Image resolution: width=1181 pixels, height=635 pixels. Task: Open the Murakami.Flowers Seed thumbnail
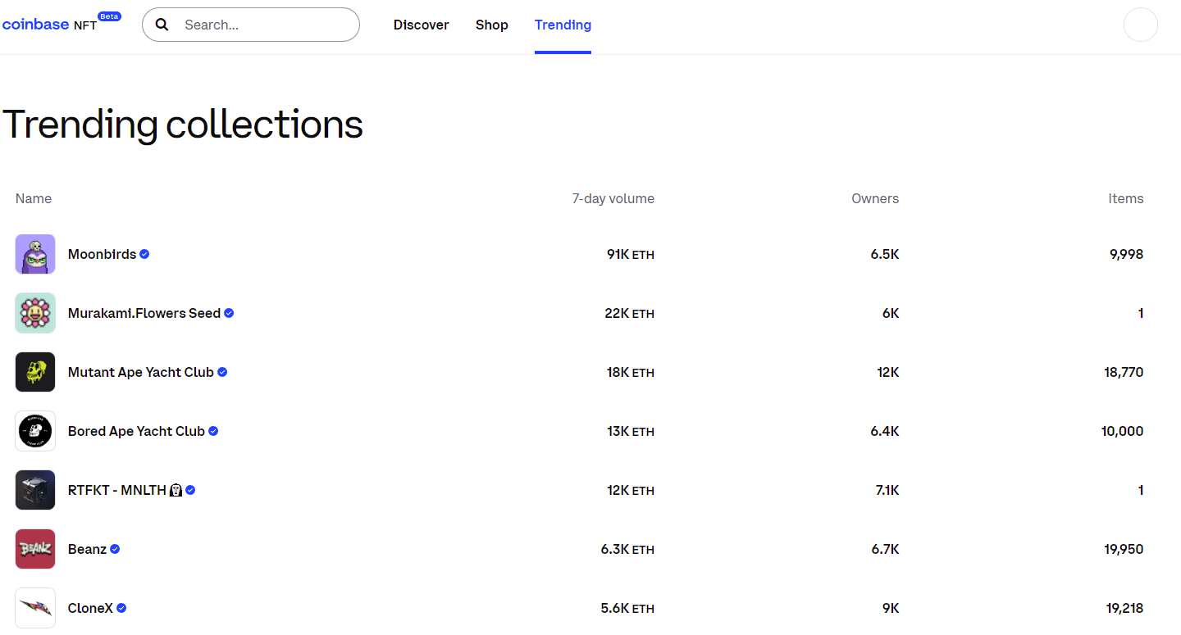35,313
